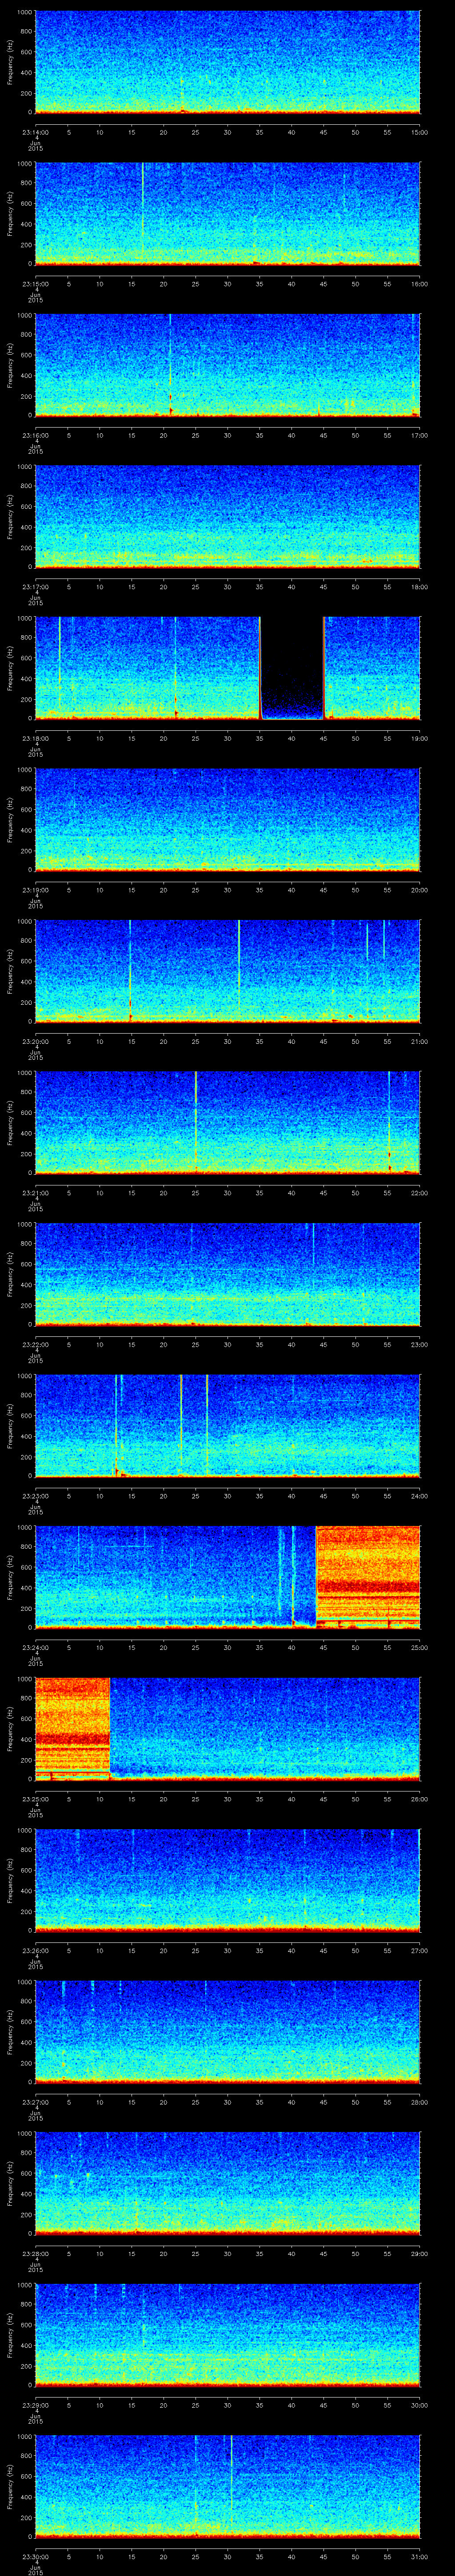Click the 23:17:00 start time label
The image size is (455, 2576).
pyautogui.click(x=35, y=587)
